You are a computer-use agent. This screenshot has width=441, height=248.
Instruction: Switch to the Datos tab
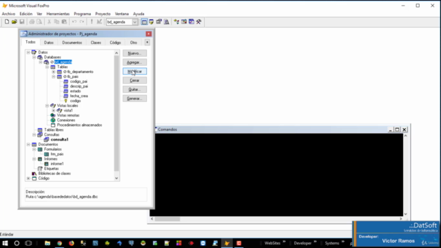click(x=49, y=43)
